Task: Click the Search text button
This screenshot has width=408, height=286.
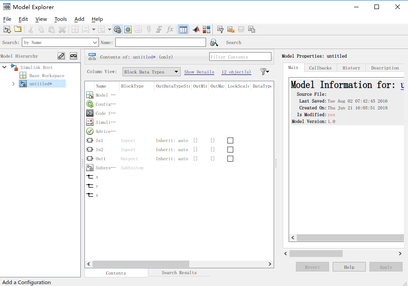Action: point(233,42)
